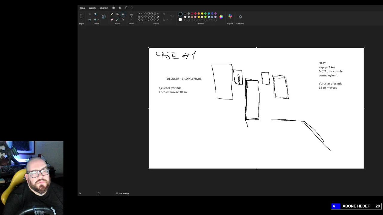This screenshot has height=215, width=383.
Task: Undo the last action
Action: pyautogui.click(x=126, y=8)
